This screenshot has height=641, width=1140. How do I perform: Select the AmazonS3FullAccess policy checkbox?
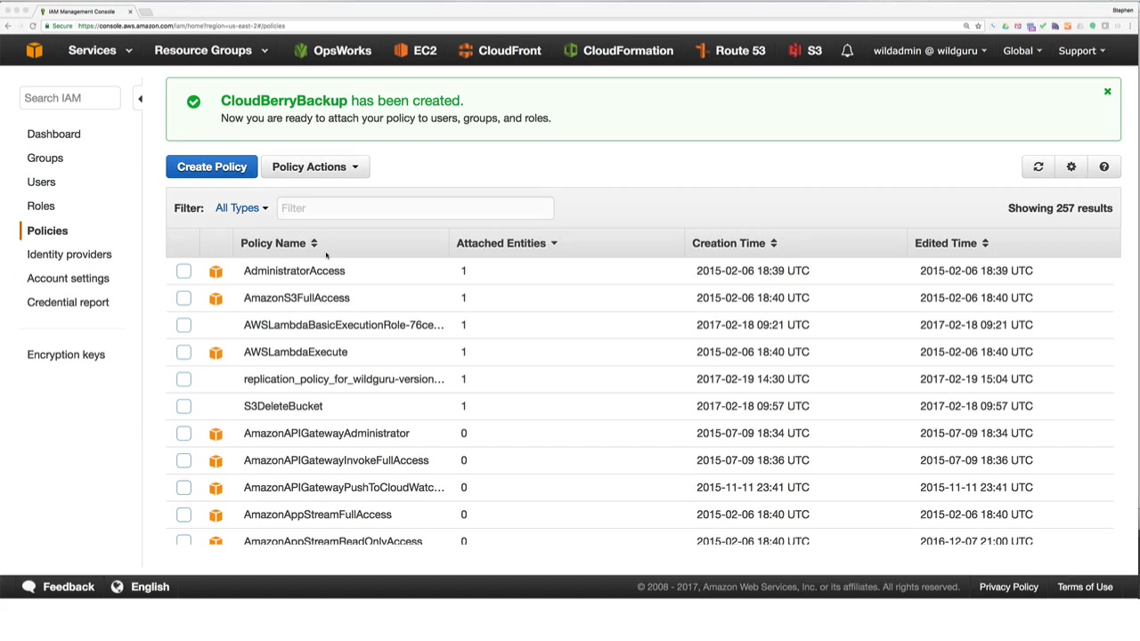click(x=183, y=298)
